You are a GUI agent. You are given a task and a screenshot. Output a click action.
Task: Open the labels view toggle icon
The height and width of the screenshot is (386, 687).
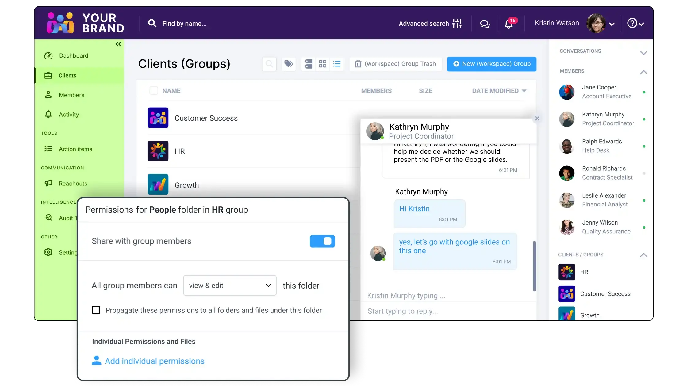[x=308, y=64]
